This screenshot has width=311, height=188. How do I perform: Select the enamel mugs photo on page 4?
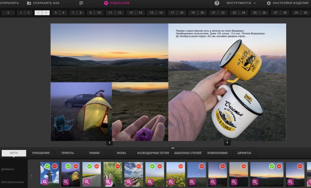click(x=227, y=82)
